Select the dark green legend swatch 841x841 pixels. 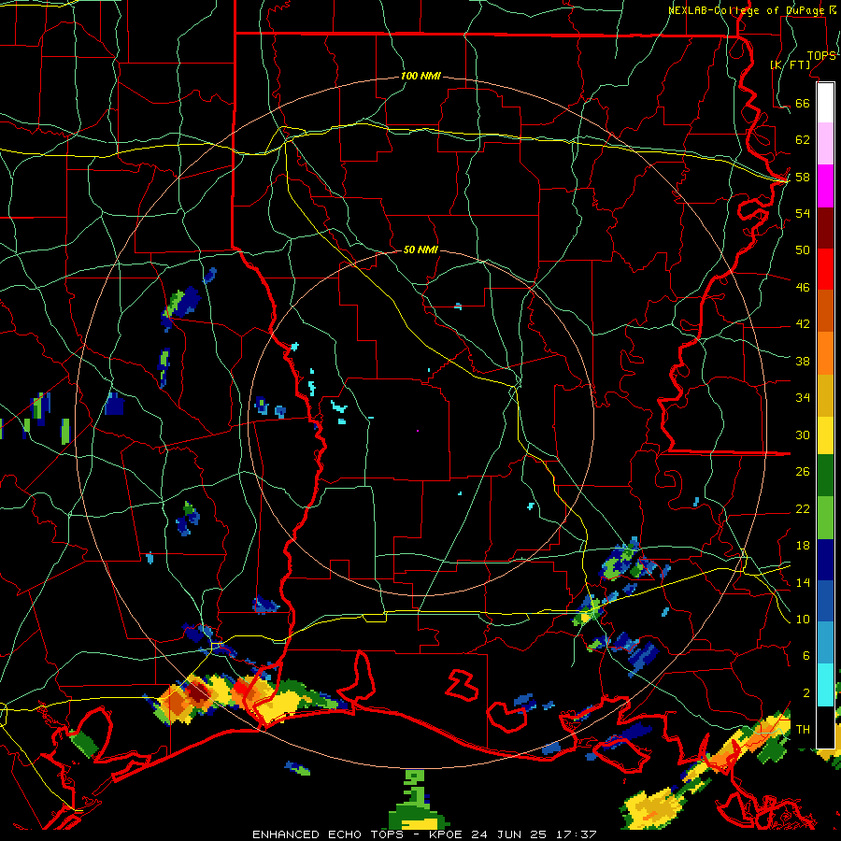coord(825,476)
